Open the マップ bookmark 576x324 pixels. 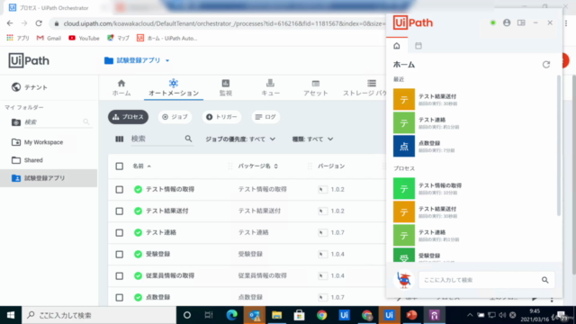click(118, 38)
